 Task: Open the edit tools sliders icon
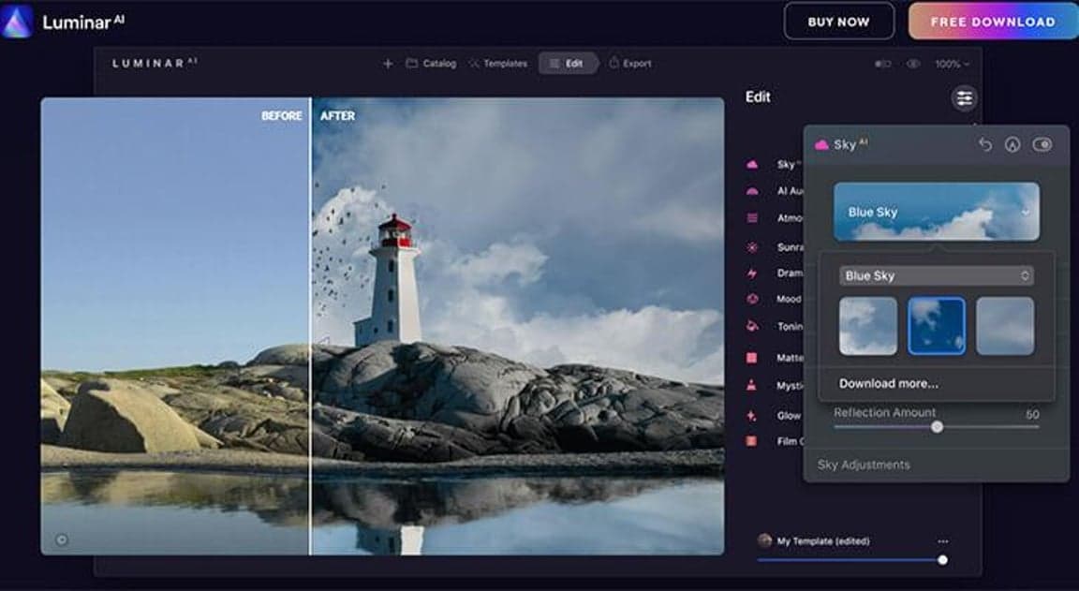click(964, 97)
